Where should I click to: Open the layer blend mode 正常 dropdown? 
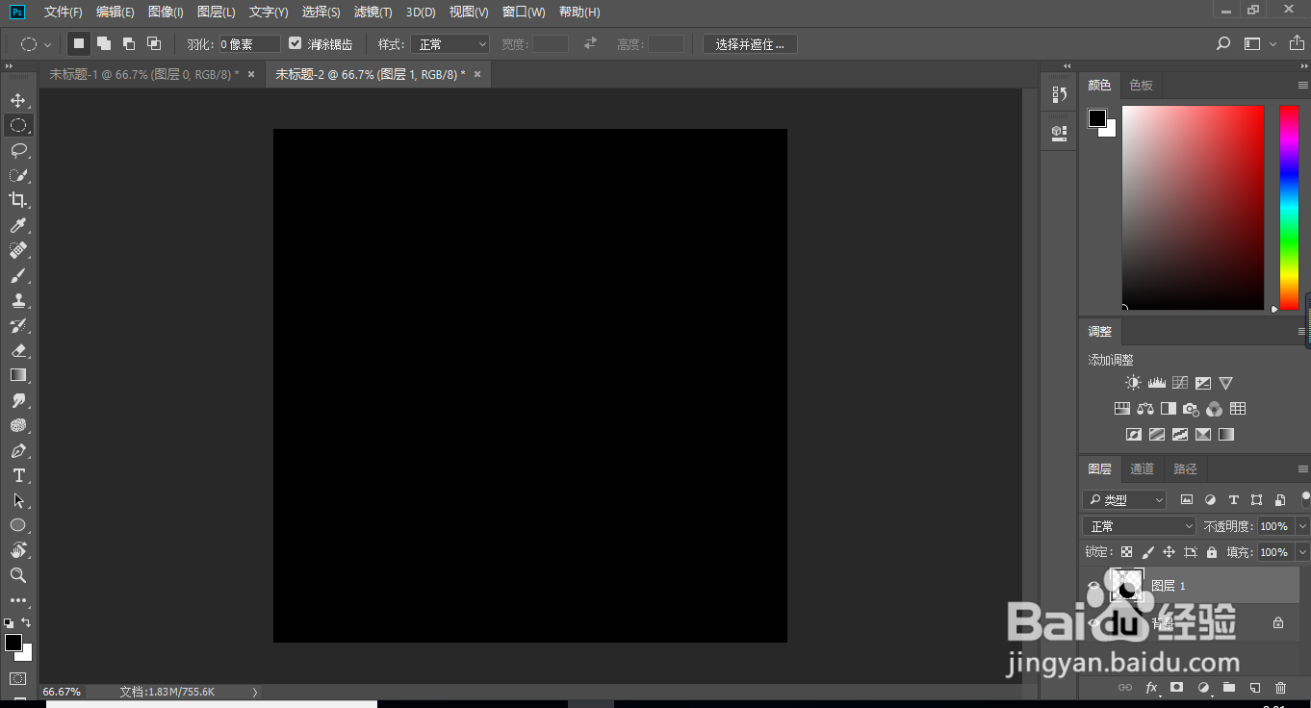pos(1140,526)
